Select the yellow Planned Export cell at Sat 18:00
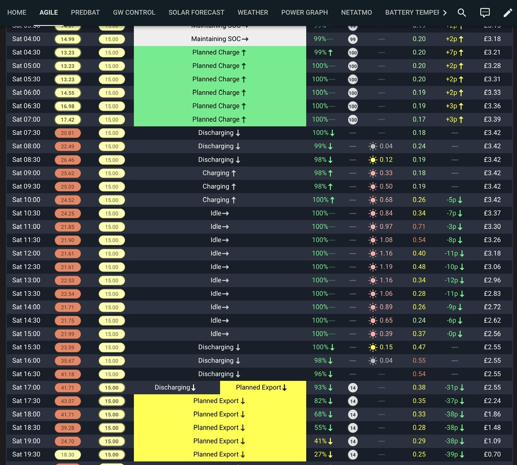This screenshot has width=517, height=465. (x=220, y=415)
